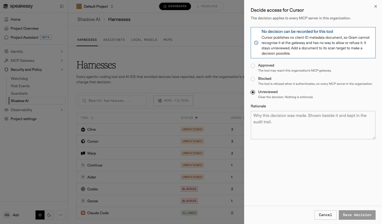Focus the Search harnesses field
Screen dimensions: 382x224
pos(113,101)
